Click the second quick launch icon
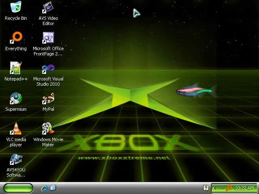This screenshot has width=259, height=194. (x=53, y=188)
